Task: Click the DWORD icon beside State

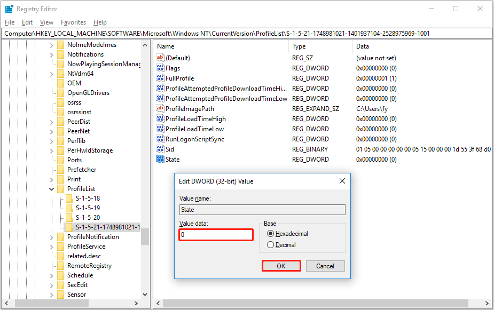Action: point(160,159)
